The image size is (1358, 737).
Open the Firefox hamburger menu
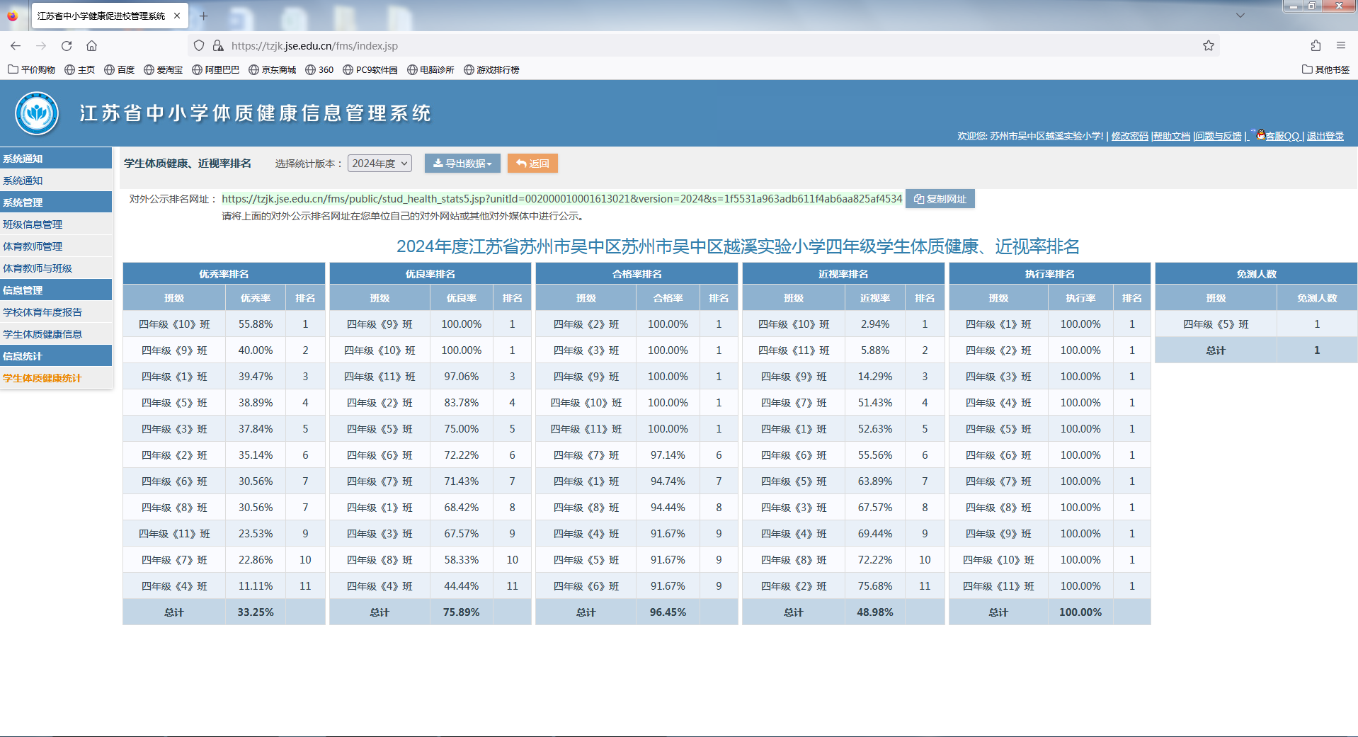(x=1341, y=45)
